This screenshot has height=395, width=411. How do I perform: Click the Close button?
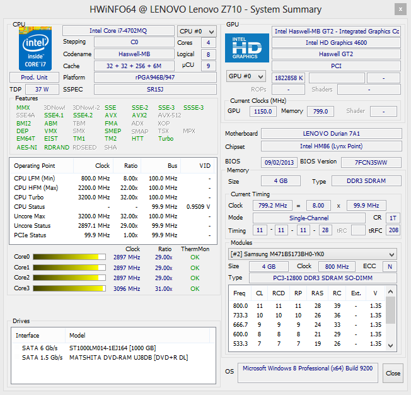(393, 373)
